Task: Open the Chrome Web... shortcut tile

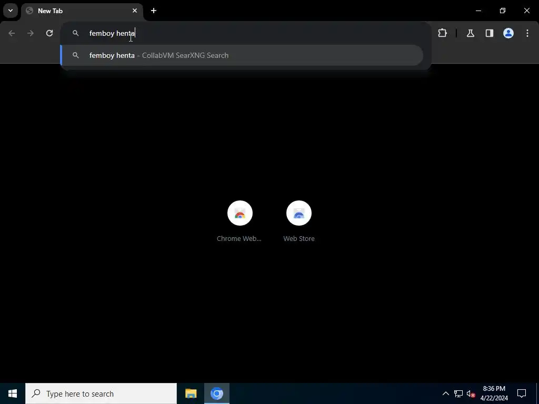Action: coord(239,221)
